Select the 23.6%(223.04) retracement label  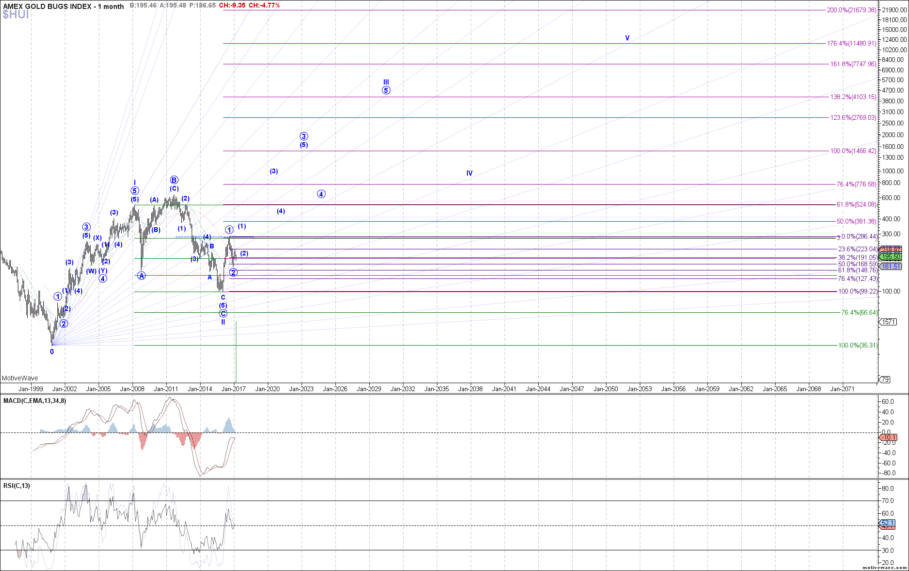coord(857,249)
